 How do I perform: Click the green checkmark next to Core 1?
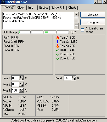[x=58, y=59]
